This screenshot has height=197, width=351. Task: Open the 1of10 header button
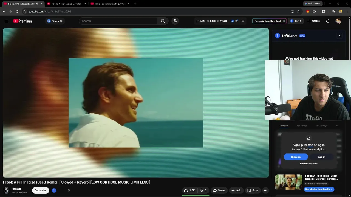(296, 21)
